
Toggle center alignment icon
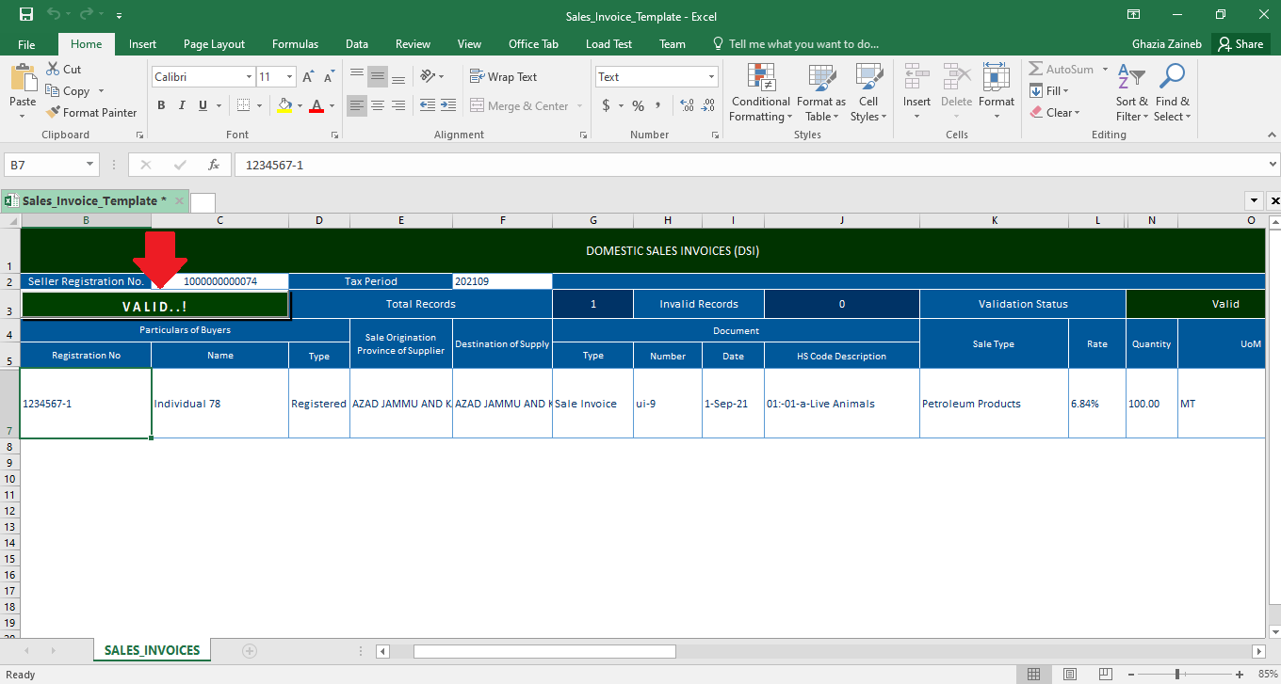pos(378,105)
